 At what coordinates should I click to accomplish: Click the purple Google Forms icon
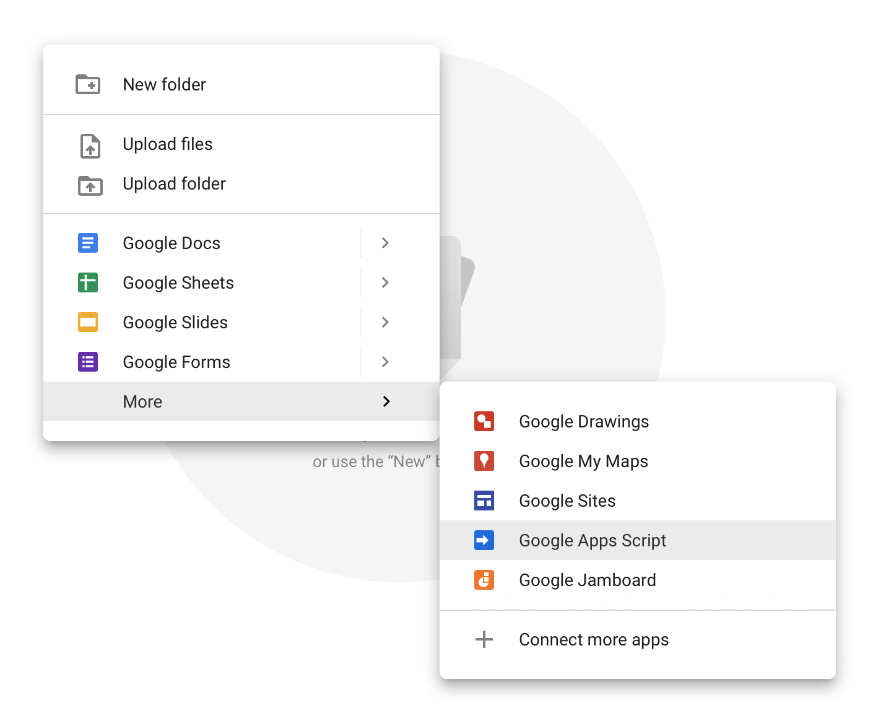(88, 362)
